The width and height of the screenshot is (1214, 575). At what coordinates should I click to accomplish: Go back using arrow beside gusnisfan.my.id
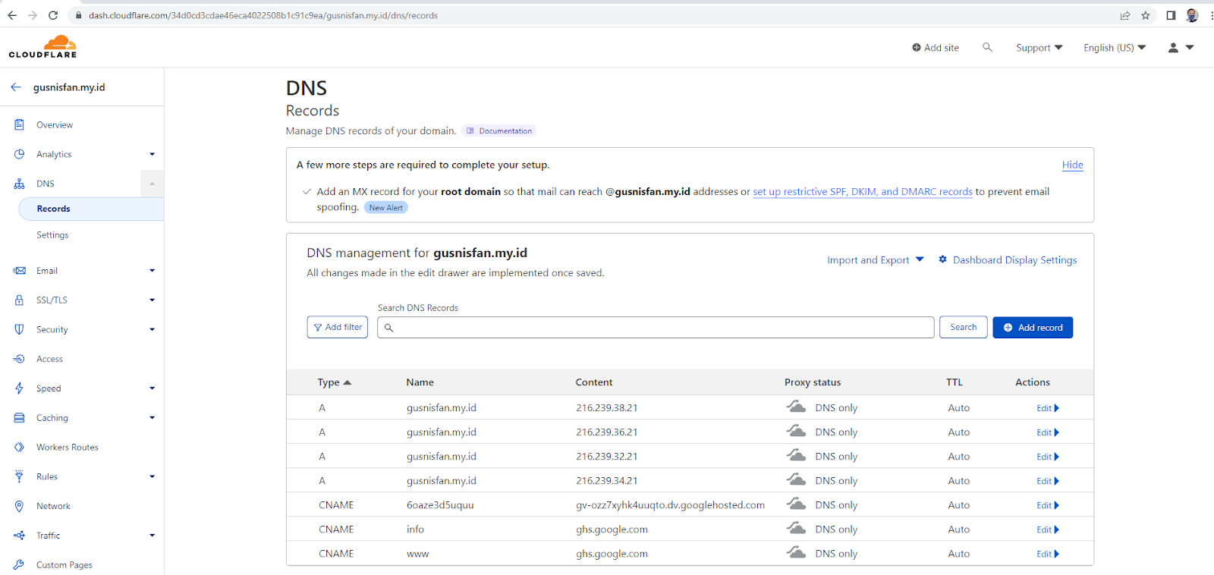16,87
